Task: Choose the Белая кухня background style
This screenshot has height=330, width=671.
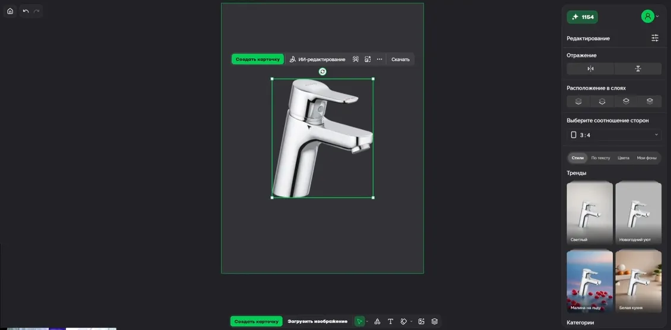Action: point(638,281)
